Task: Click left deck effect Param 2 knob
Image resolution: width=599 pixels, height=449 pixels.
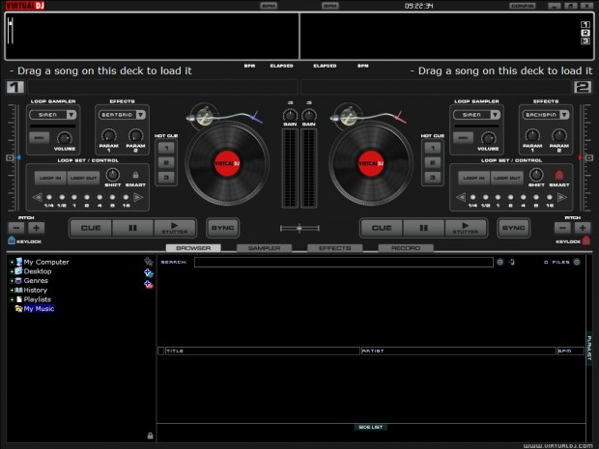Action: pyautogui.click(x=135, y=135)
